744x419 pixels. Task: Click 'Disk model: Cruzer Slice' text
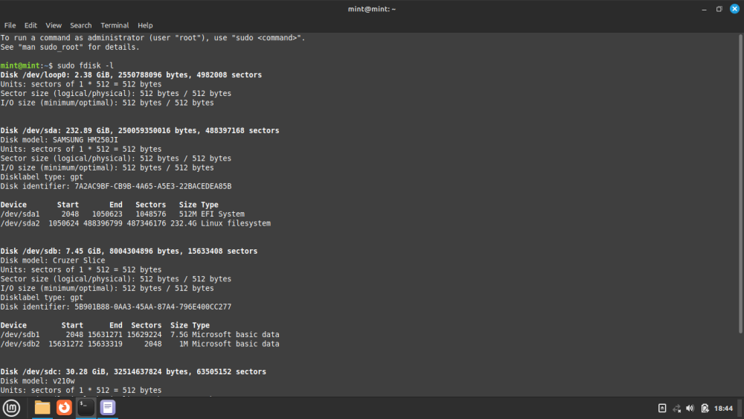(x=53, y=260)
